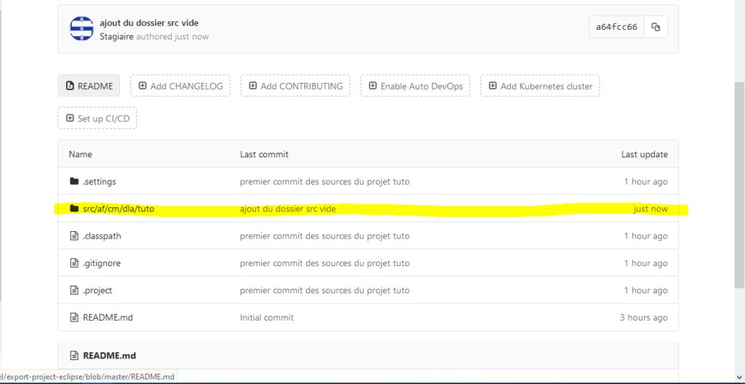
Task: Set up CI/CD
Action: (x=97, y=118)
